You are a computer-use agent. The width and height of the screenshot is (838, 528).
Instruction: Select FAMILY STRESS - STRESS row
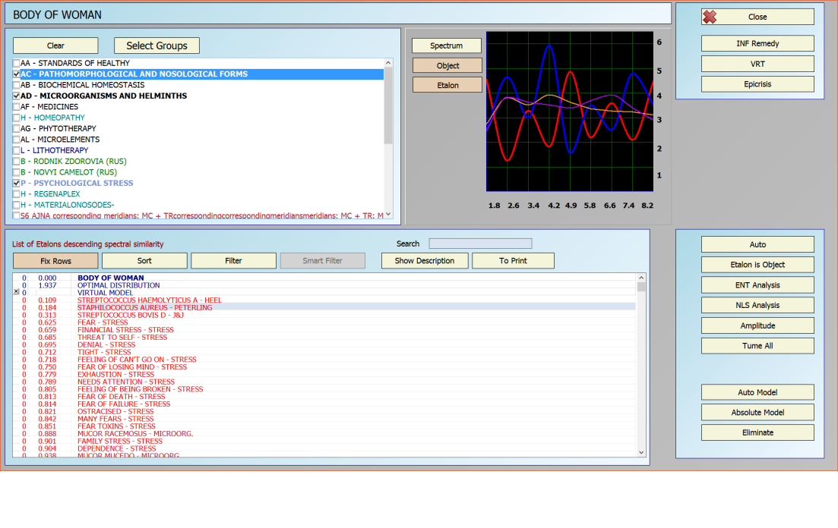pyautogui.click(x=324, y=441)
